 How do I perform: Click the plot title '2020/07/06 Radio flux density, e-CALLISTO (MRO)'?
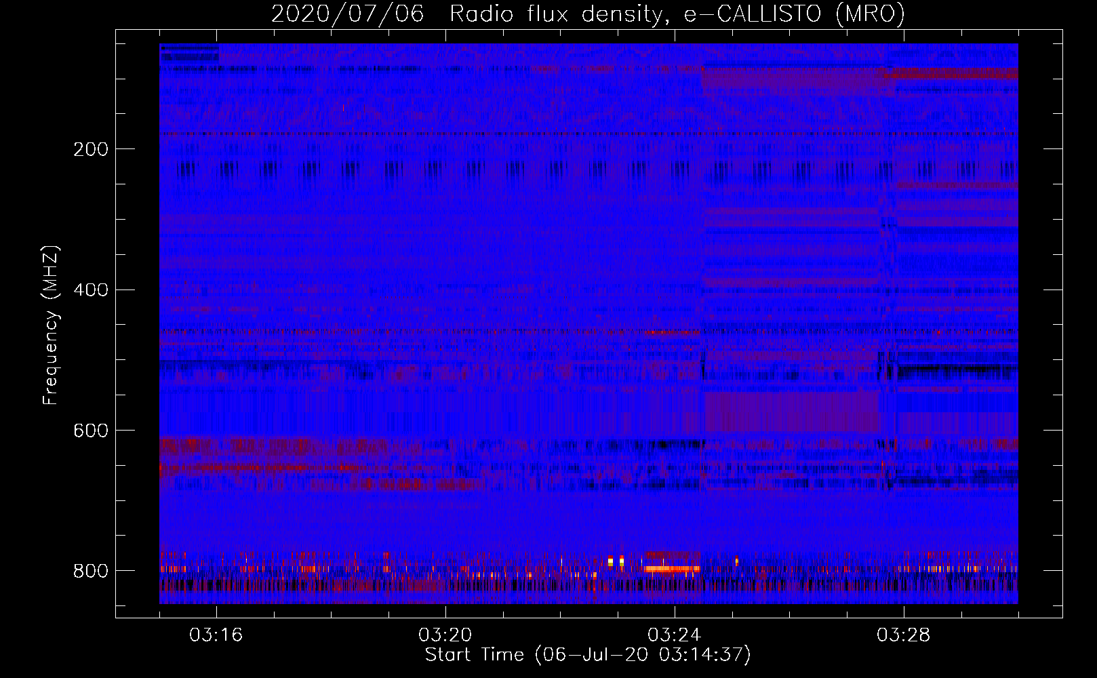click(x=588, y=14)
